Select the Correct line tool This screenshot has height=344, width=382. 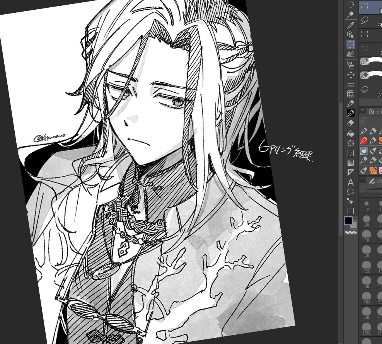click(351, 201)
